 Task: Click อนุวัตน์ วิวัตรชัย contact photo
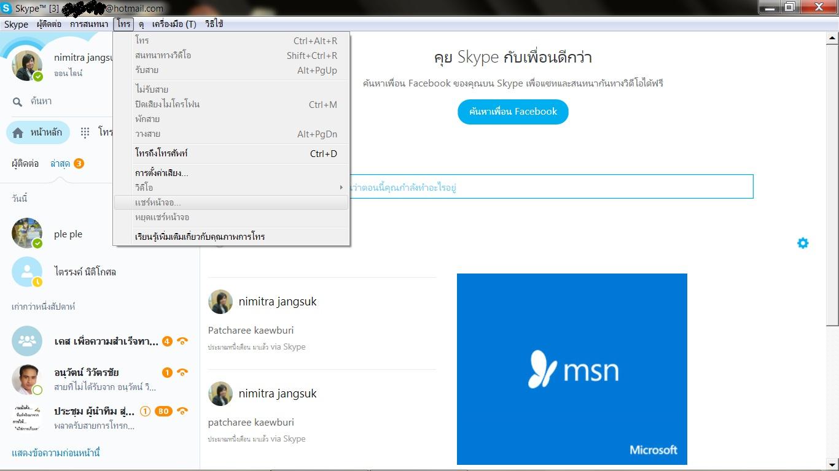coord(27,379)
